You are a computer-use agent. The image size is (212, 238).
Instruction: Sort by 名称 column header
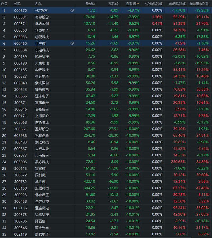tap(38, 4)
